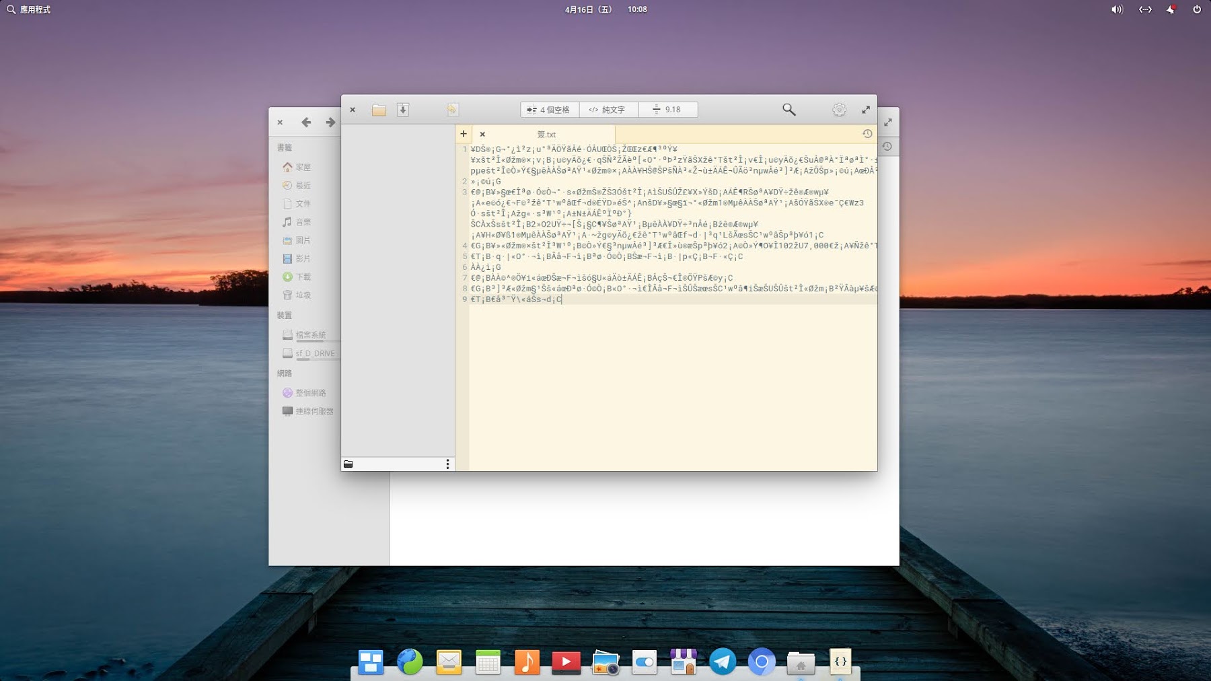Viewport: 1211px width, 681px height.
Task: Launch Telegram from the dock
Action: (723, 661)
